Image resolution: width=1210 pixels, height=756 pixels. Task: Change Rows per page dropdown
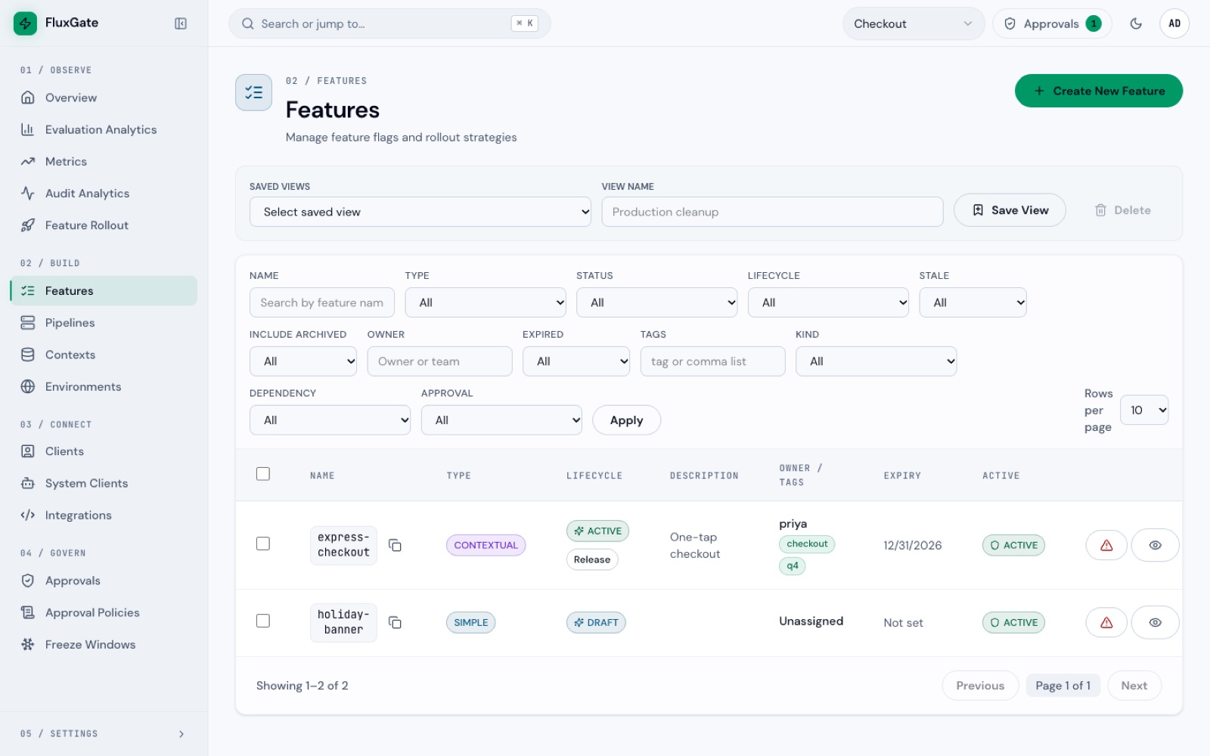1144,410
